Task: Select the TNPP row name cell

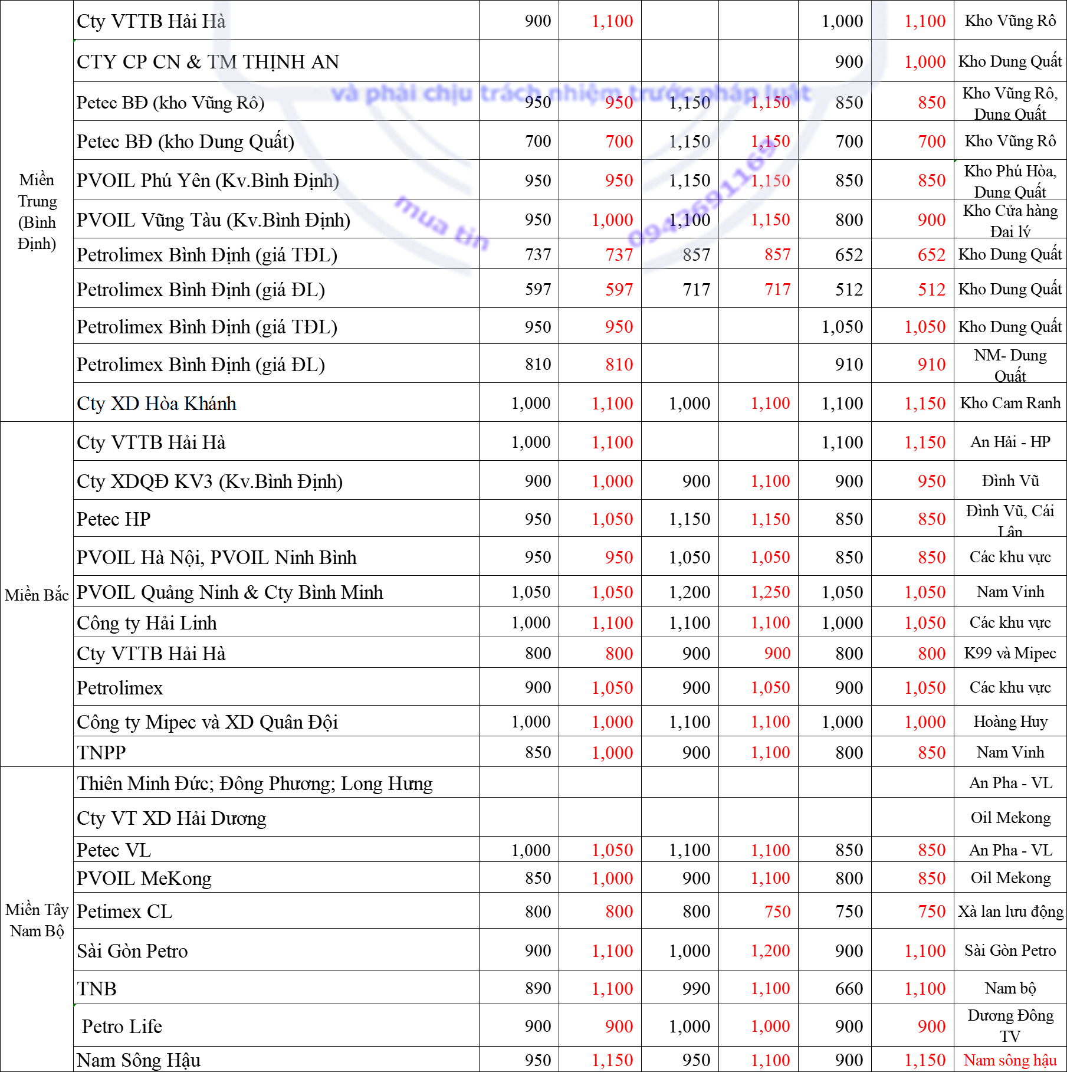Action: [276, 752]
